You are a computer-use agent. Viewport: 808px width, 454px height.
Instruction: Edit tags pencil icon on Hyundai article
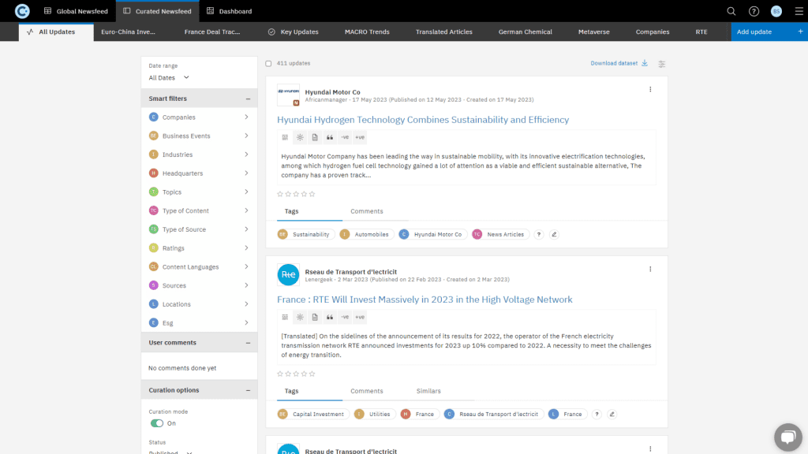554,234
